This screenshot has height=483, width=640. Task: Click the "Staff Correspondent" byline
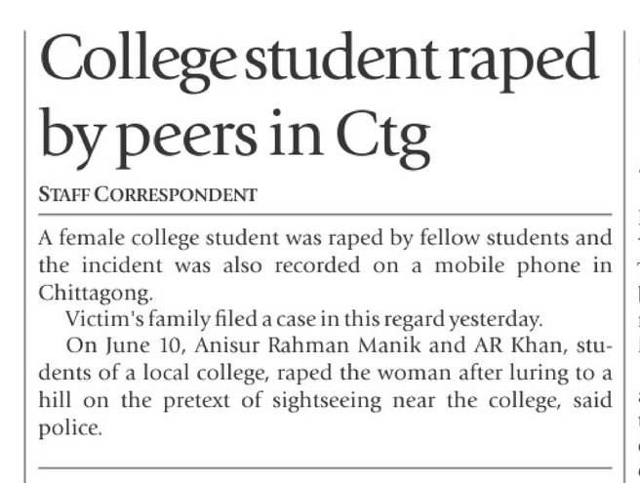[x=147, y=194]
